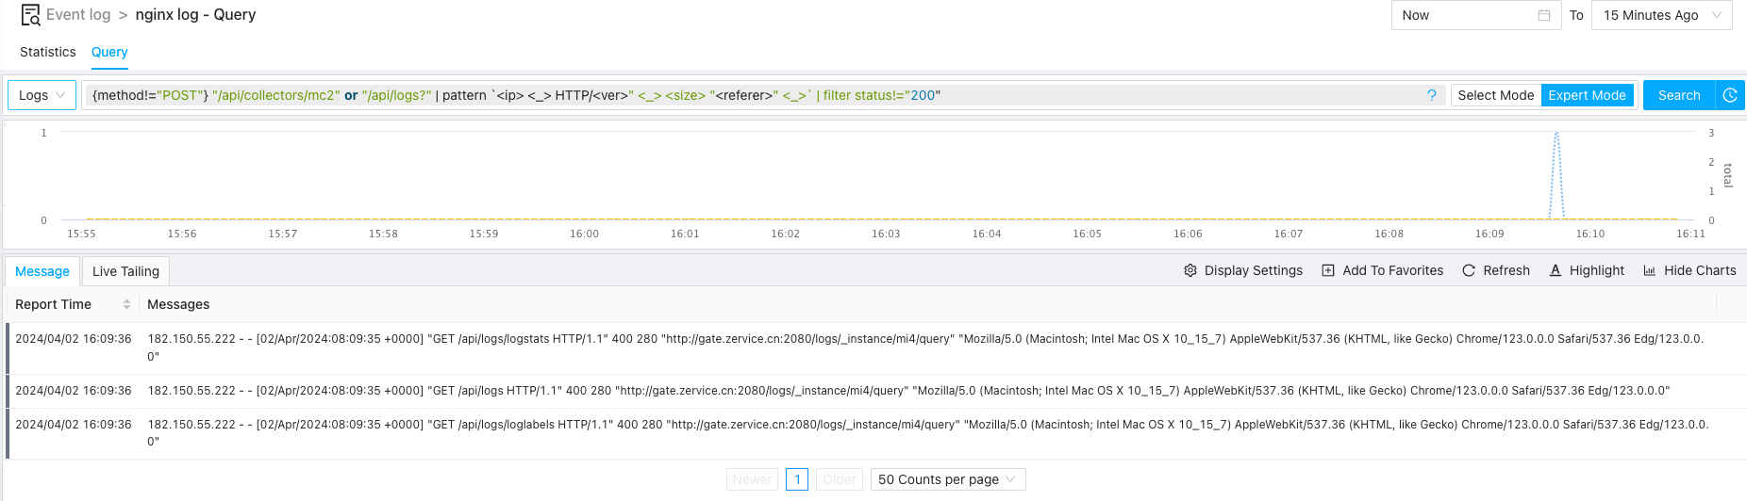Viewport: 1747px width, 501px height.
Task: Switch to the Statistics tab
Action: 47,52
